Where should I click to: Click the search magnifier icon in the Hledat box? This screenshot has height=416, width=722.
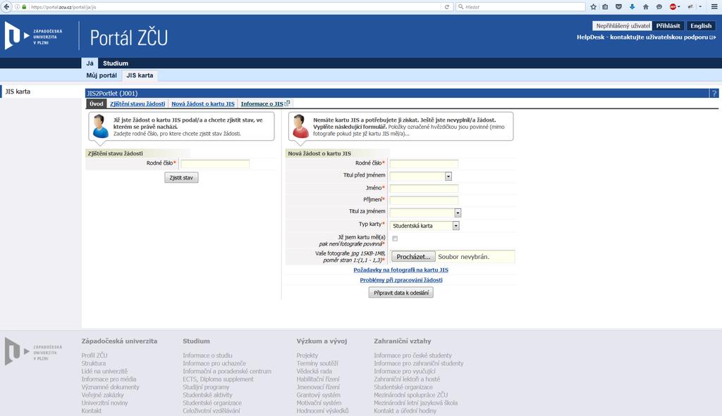pos(460,7)
